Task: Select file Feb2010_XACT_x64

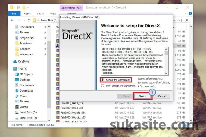Action: (72, 103)
